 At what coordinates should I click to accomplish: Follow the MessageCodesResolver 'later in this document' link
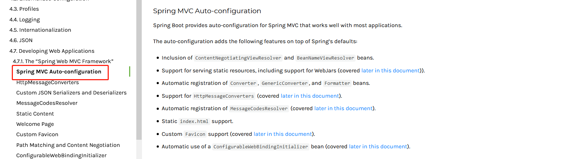pyautogui.click(x=343, y=108)
